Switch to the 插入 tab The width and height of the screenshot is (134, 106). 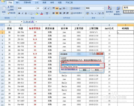click(18, 3)
